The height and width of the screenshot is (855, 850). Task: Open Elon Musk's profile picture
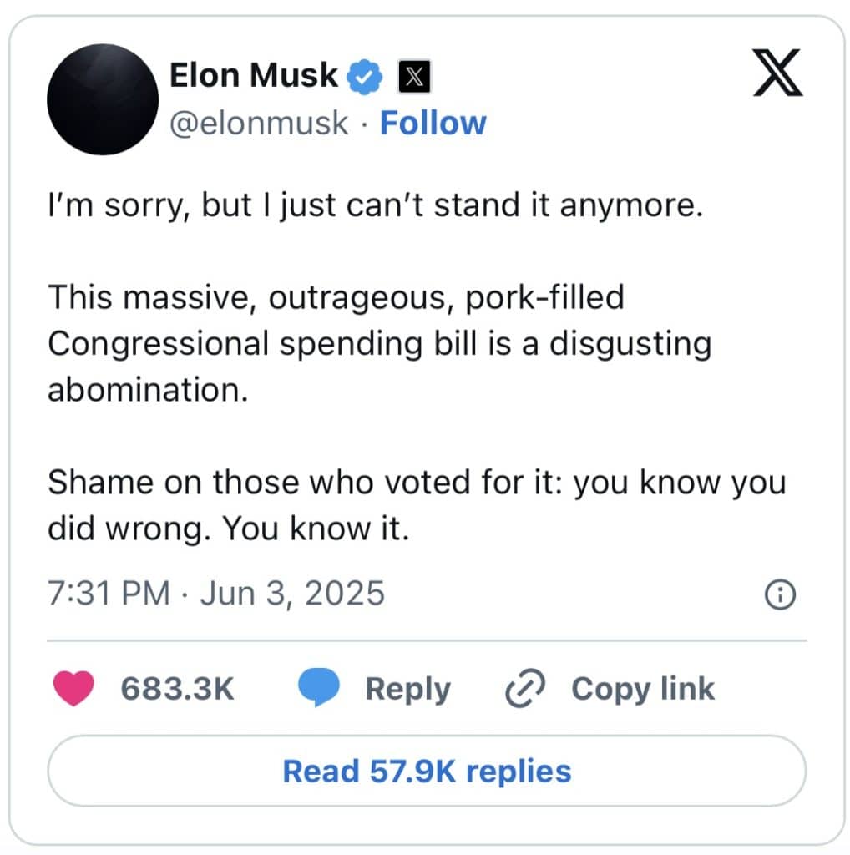103,99
